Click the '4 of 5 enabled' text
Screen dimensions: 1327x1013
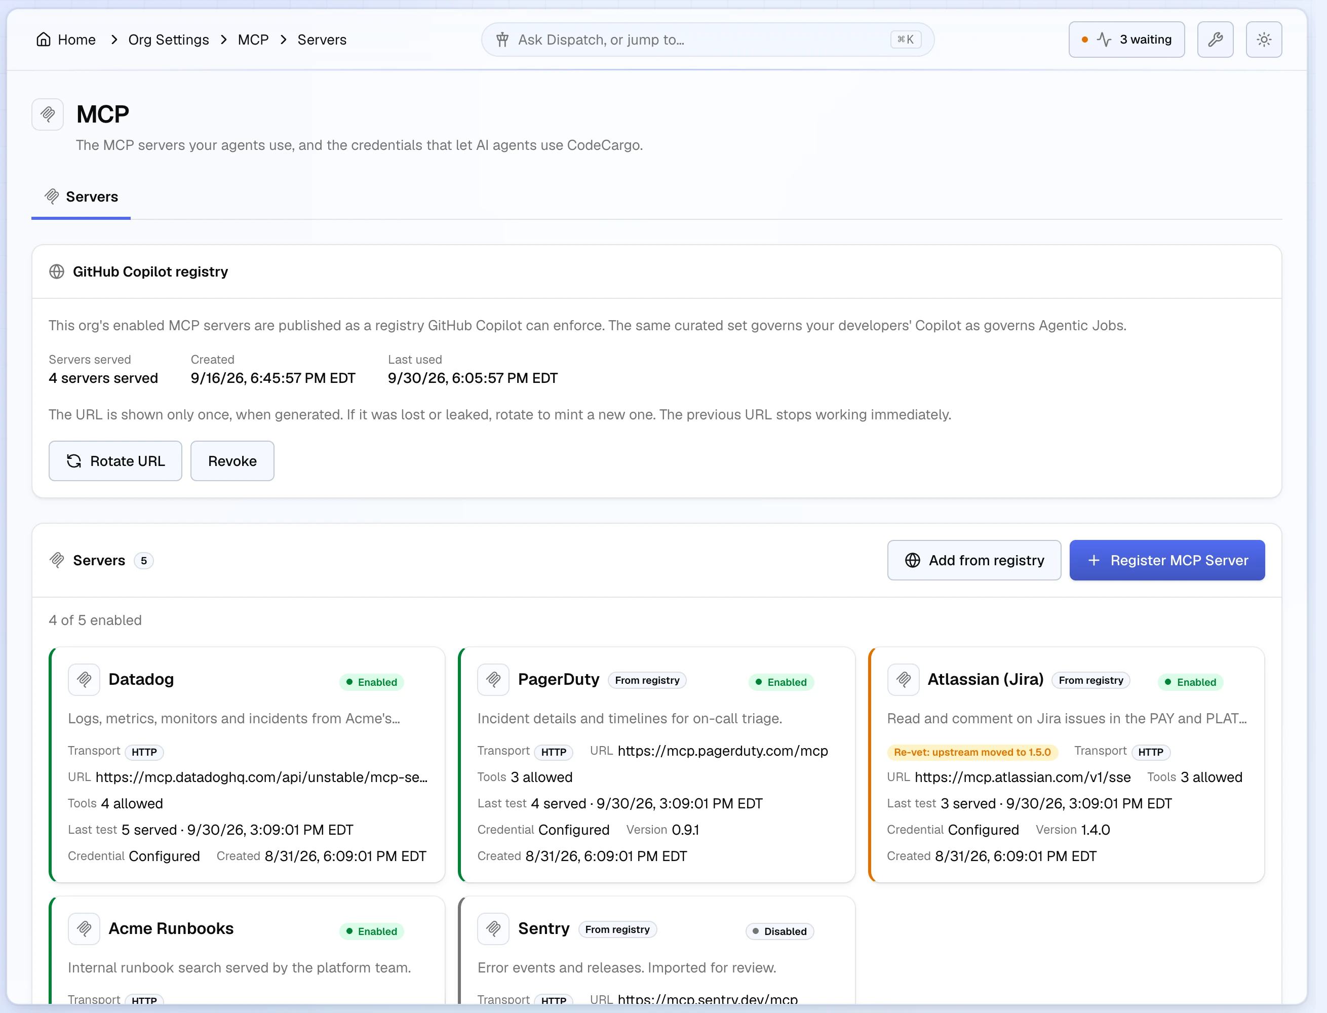(95, 620)
